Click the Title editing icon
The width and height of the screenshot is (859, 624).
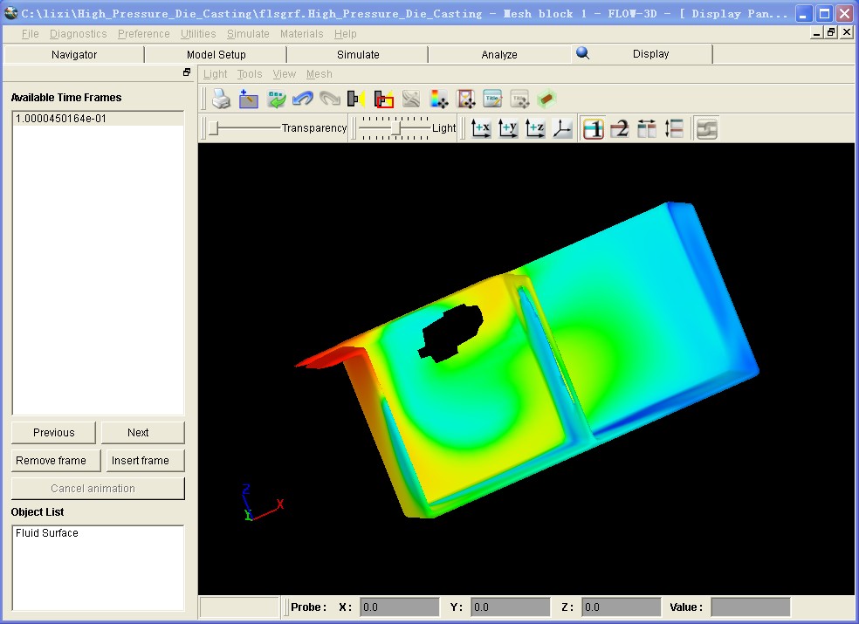(x=492, y=99)
